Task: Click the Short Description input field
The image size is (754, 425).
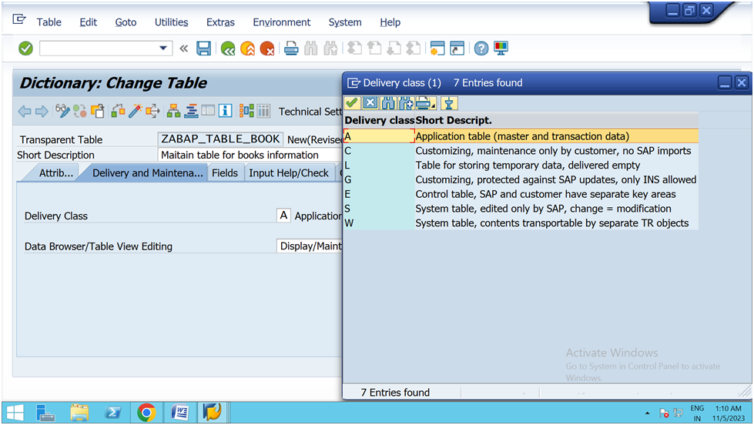Action: click(250, 155)
